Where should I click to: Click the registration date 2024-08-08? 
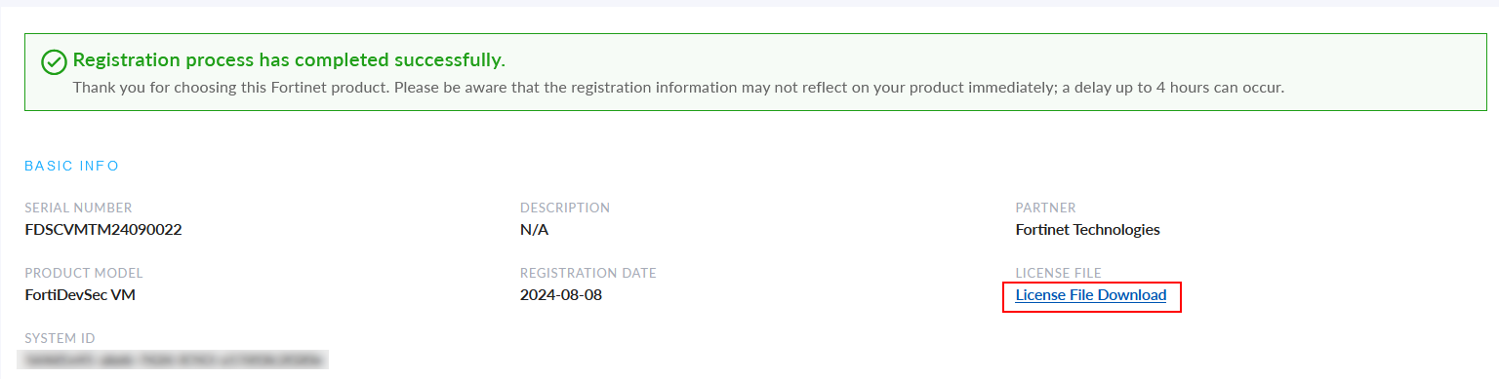tap(561, 294)
